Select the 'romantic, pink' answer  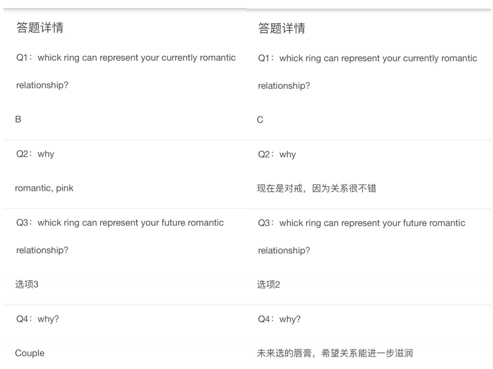[44, 188]
